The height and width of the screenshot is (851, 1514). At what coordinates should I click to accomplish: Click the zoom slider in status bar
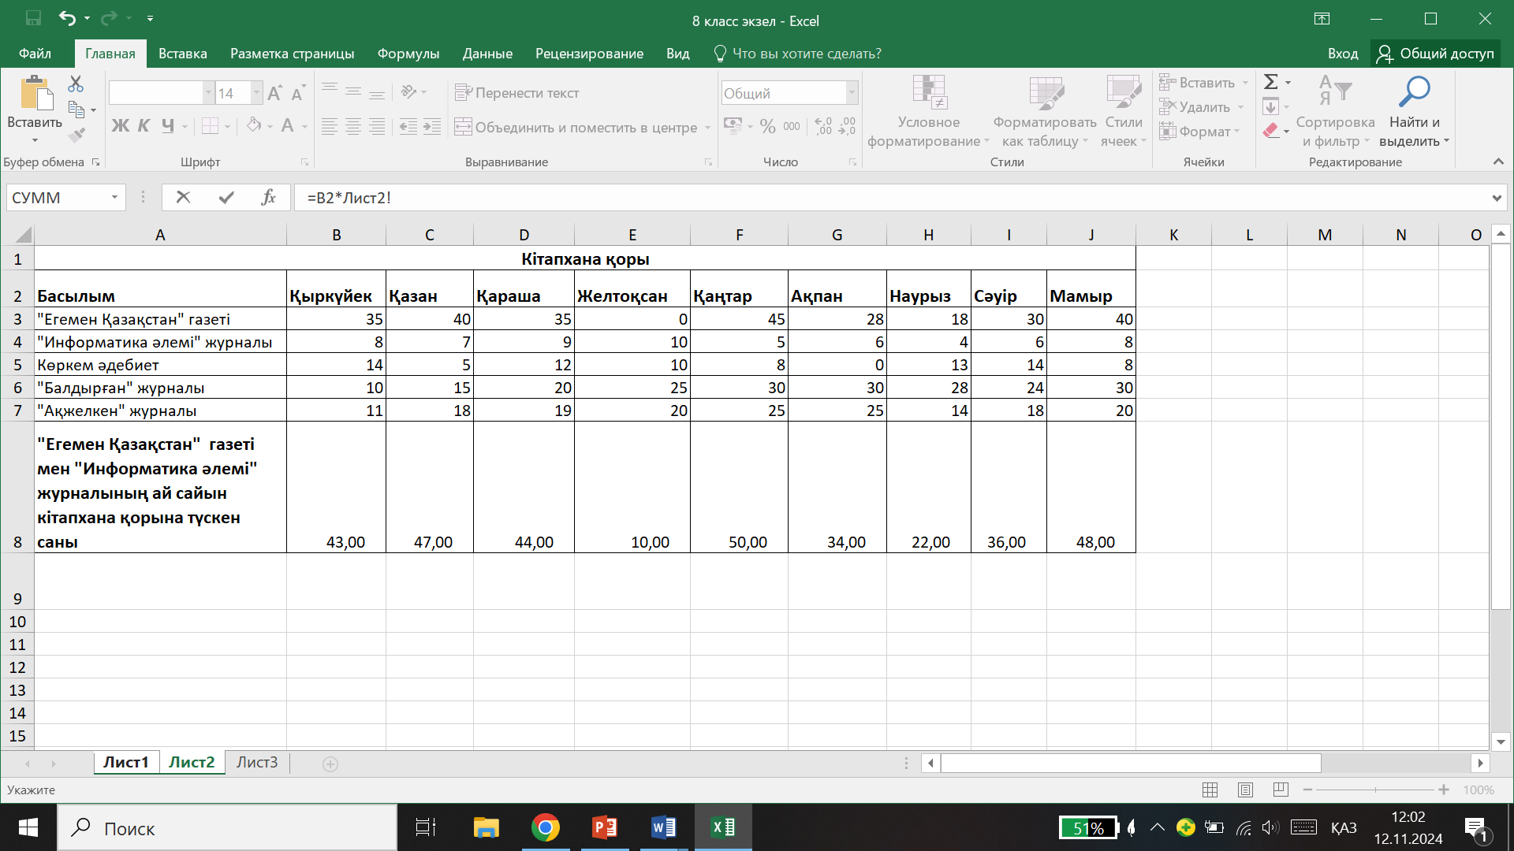point(1375,790)
